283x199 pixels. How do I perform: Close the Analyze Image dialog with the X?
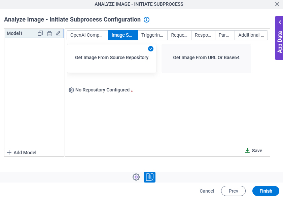[x=277, y=4]
